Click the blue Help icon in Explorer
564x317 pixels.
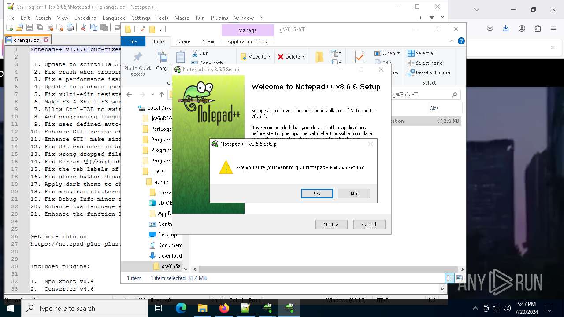(461, 41)
